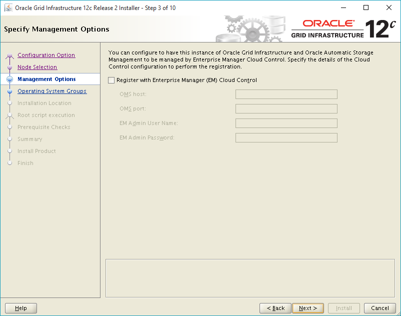Maximize the installer window
Viewport: 401px width, 316px height.
coord(366,7)
